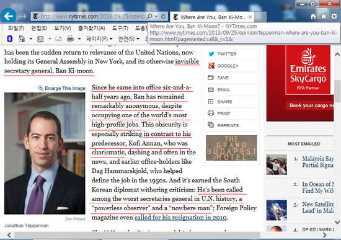Screen dimensions: 341x240
Task: Click the Reprints icon
Action: tap(211, 125)
